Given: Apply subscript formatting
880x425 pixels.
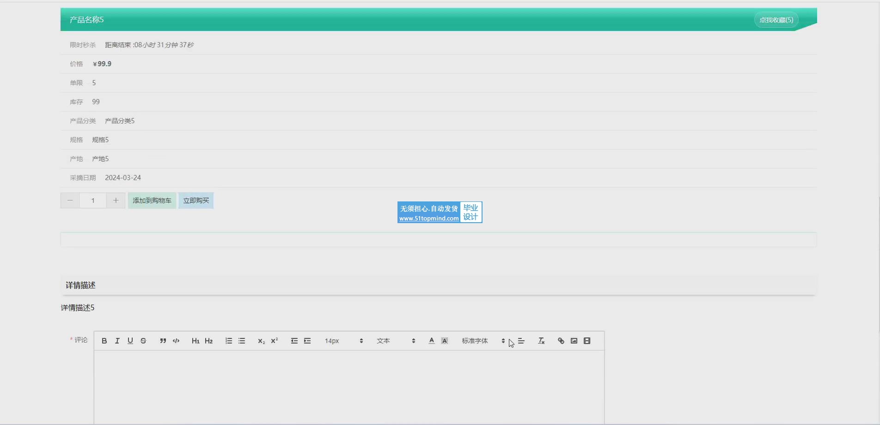Looking at the screenshot, I should pos(261,341).
